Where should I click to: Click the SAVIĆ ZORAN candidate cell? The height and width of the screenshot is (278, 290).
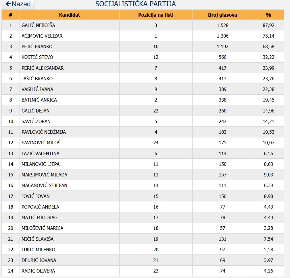point(69,121)
